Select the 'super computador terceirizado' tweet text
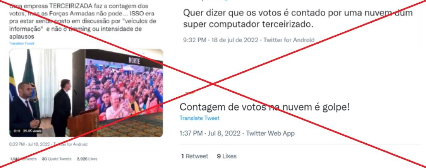426x168 pixels. point(298,19)
